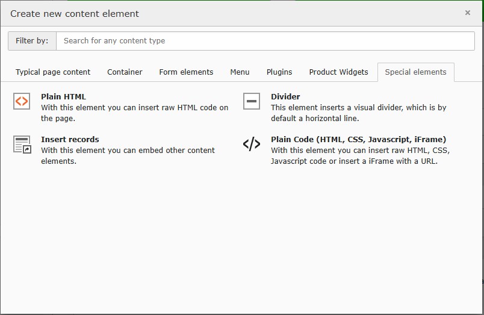The height and width of the screenshot is (315, 484).
Task: Click the Divider description about horizontal line
Action: pyautogui.click(x=358, y=113)
